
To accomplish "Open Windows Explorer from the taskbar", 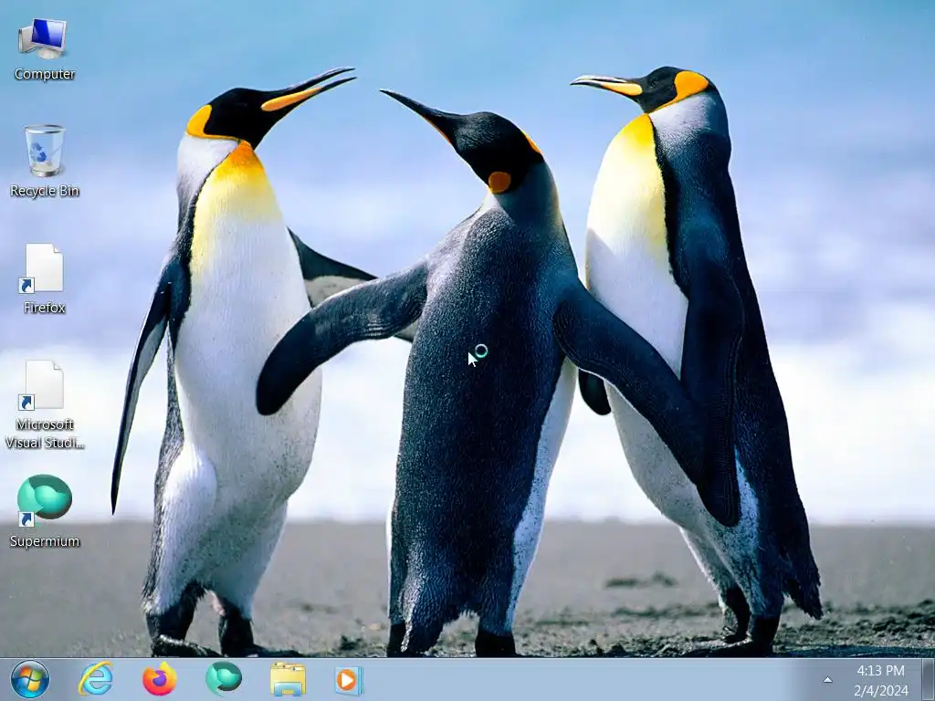I will [x=288, y=679].
